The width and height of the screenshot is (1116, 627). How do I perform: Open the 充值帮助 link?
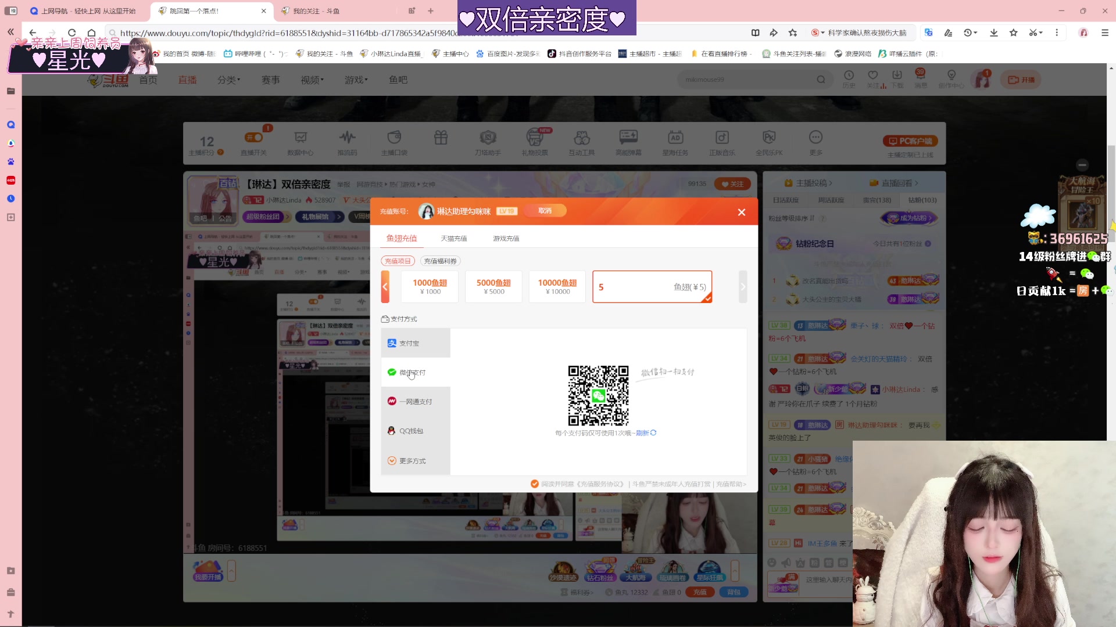point(731,484)
